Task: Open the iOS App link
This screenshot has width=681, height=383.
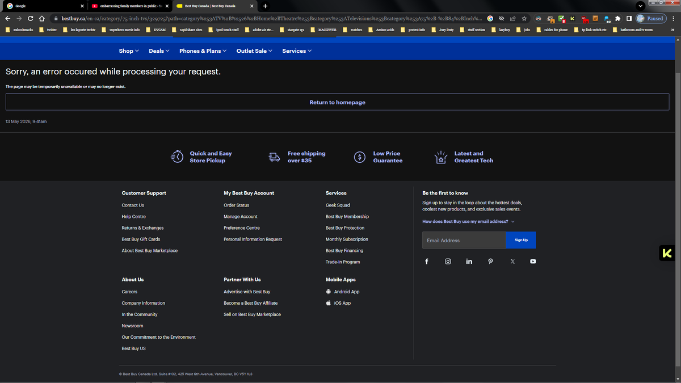Action: pos(338,303)
